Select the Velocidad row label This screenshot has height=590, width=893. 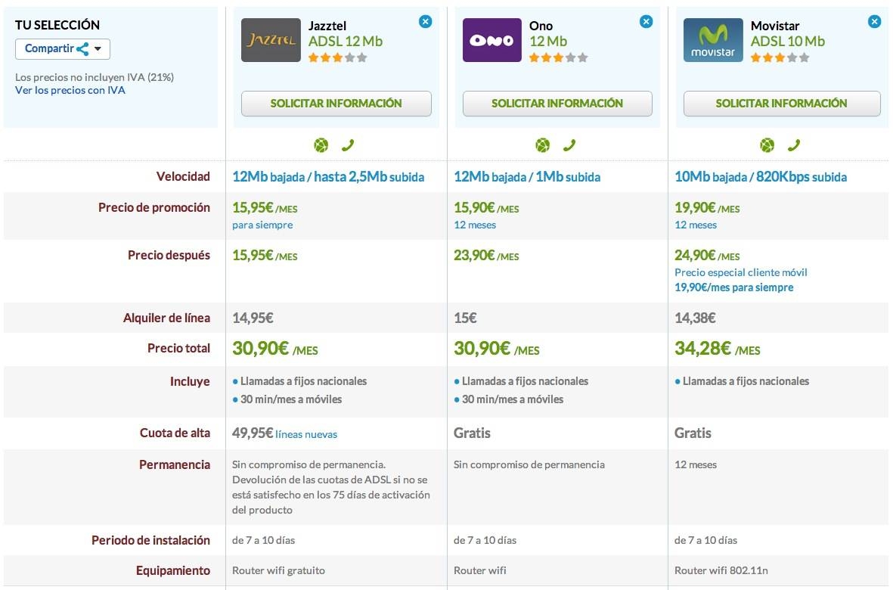coord(184,176)
